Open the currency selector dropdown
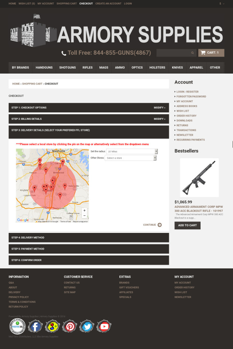The height and width of the screenshot is (349, 233). coord(222,3)
